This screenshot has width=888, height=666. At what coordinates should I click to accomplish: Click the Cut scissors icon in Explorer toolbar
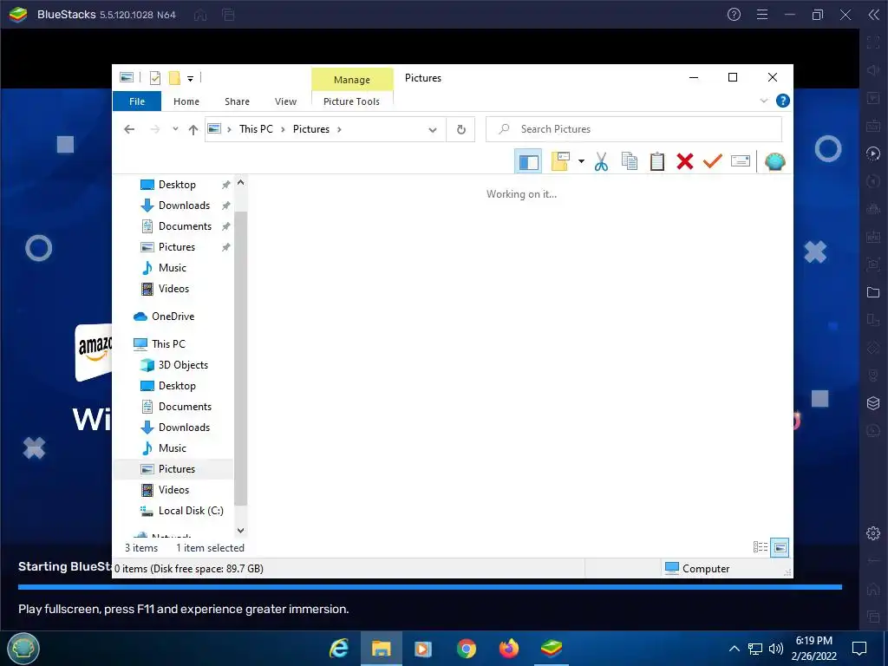pos(601,161)
